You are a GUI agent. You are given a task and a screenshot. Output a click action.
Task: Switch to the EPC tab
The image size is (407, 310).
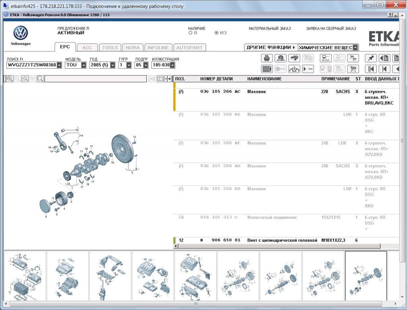65,47
